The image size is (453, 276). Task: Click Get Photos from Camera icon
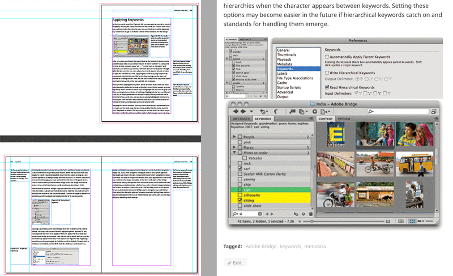292,112
